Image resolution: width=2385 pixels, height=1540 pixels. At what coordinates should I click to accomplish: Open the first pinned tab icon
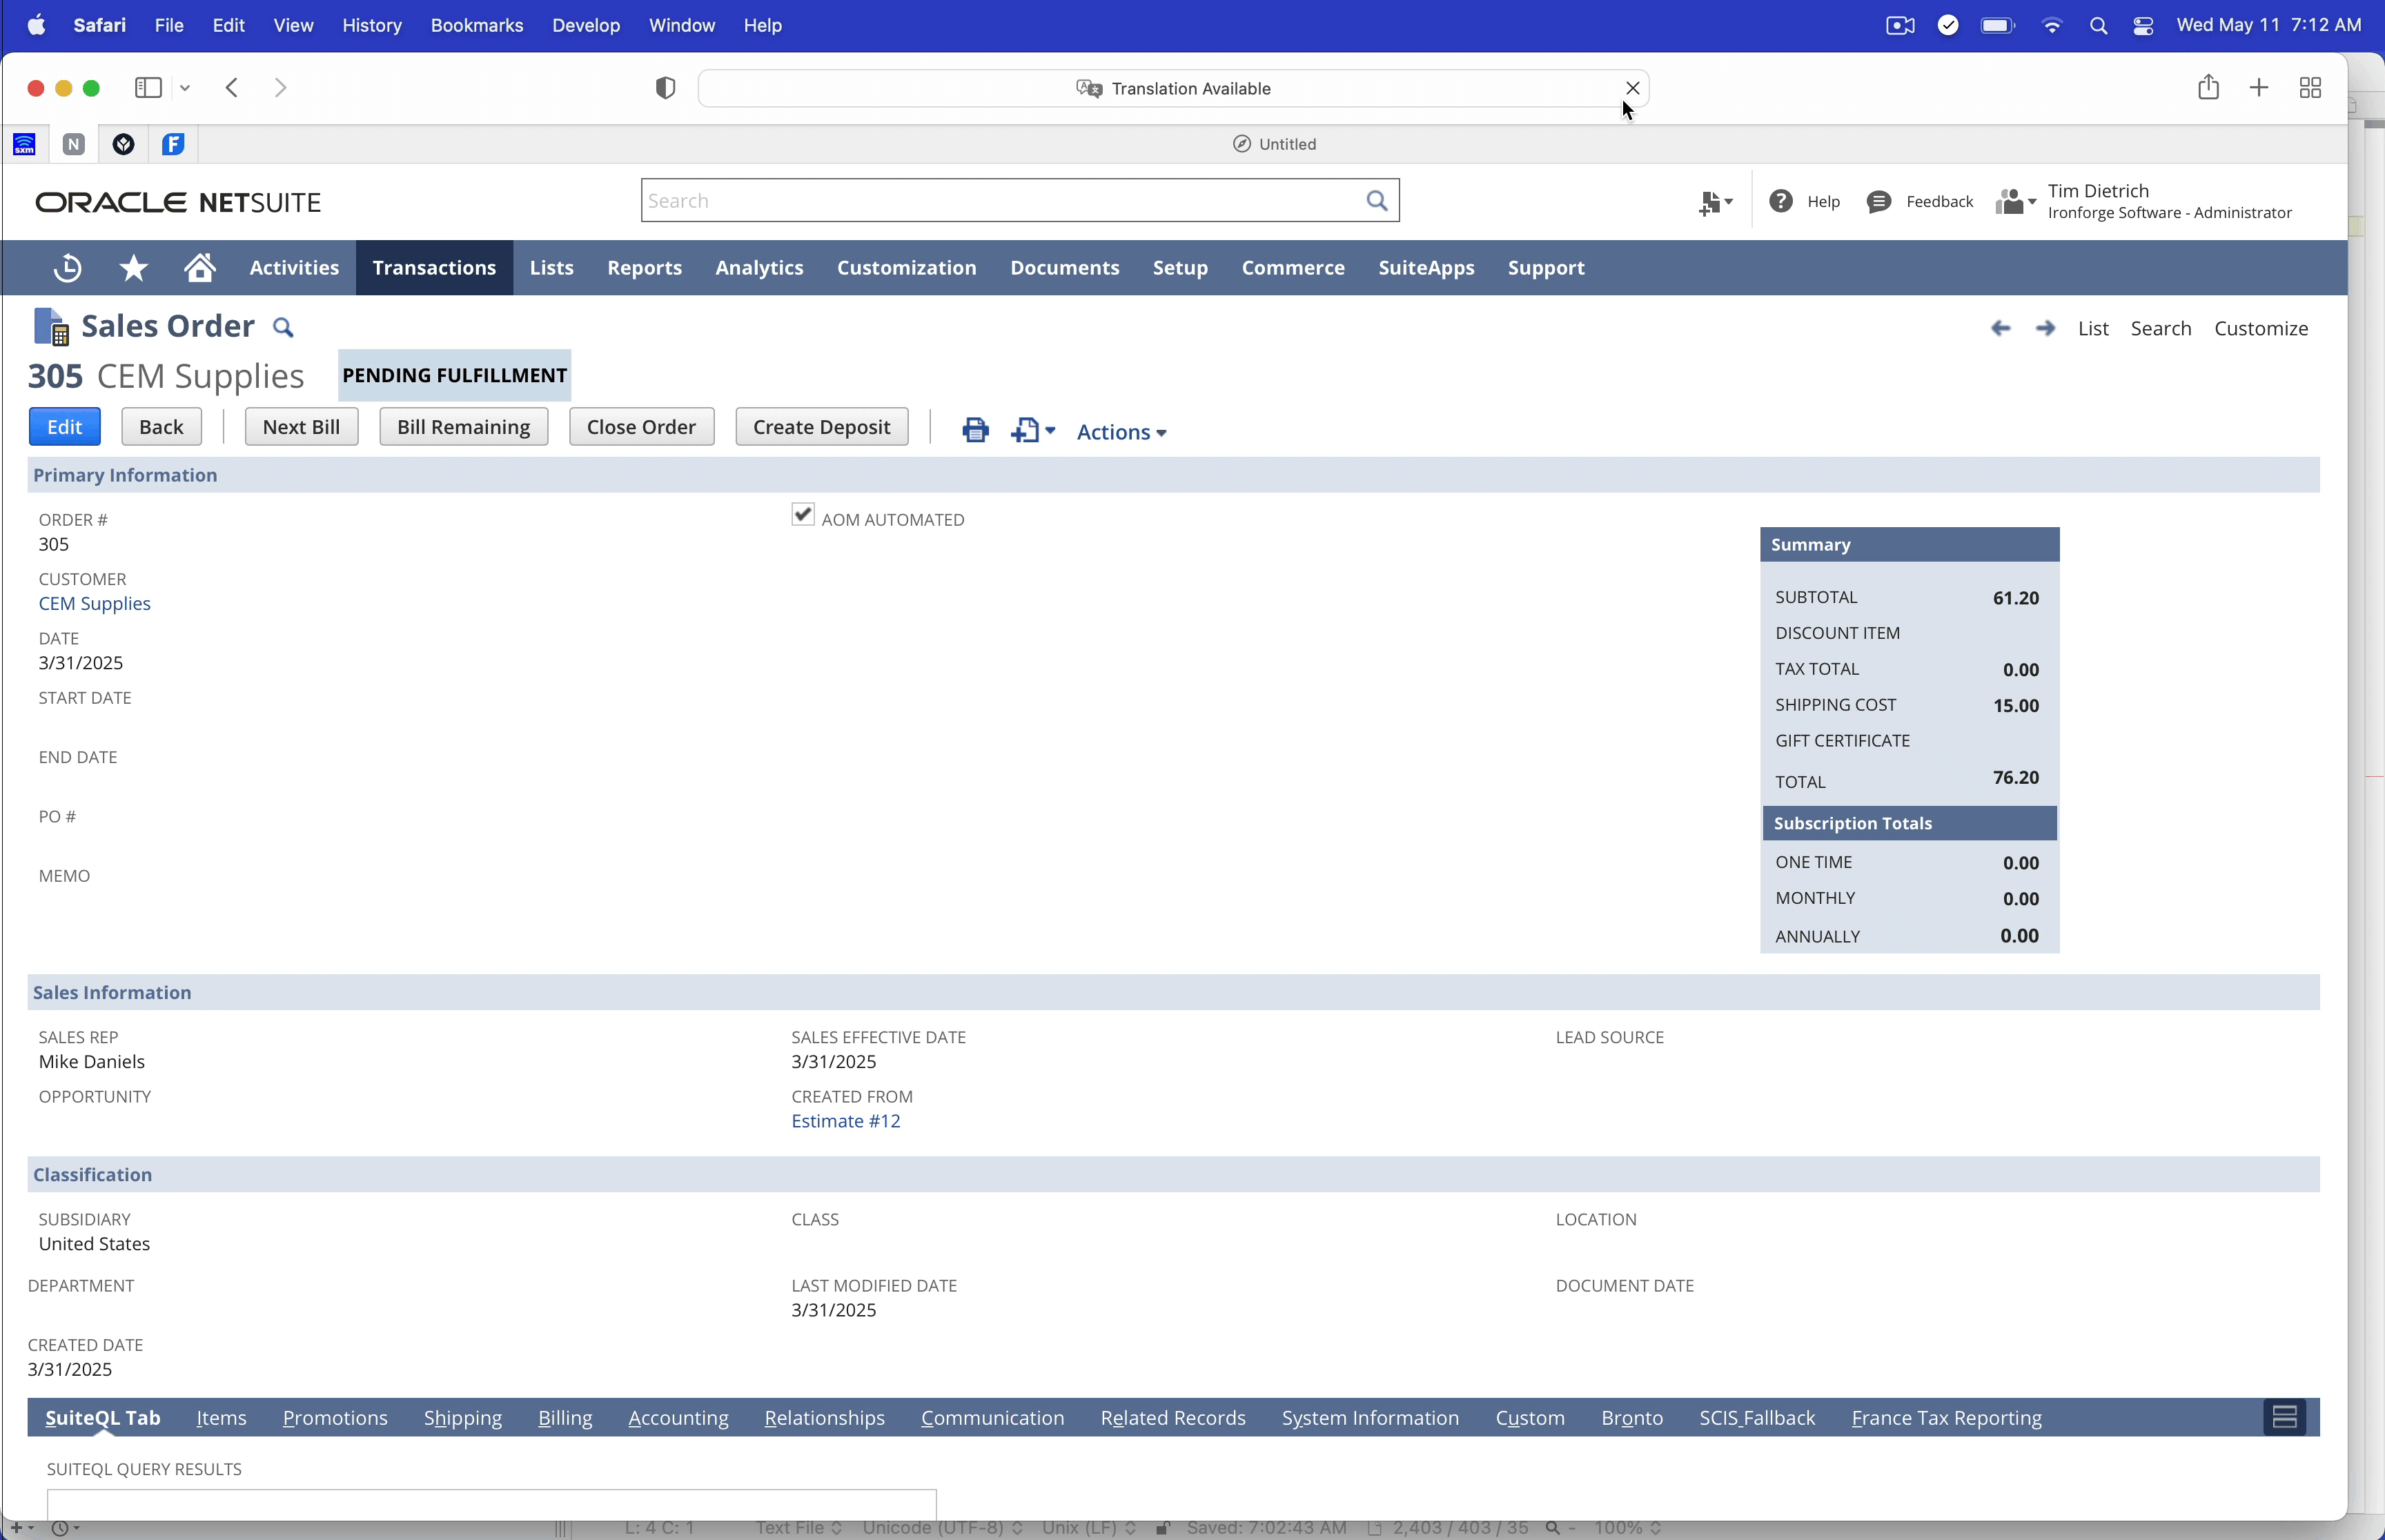24,144
